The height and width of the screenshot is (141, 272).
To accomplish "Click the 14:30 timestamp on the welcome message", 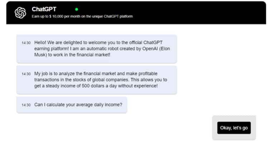I will pyautogui.click(x=26, y=43).
